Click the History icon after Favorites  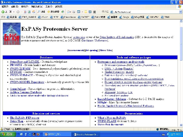(63, 12)
